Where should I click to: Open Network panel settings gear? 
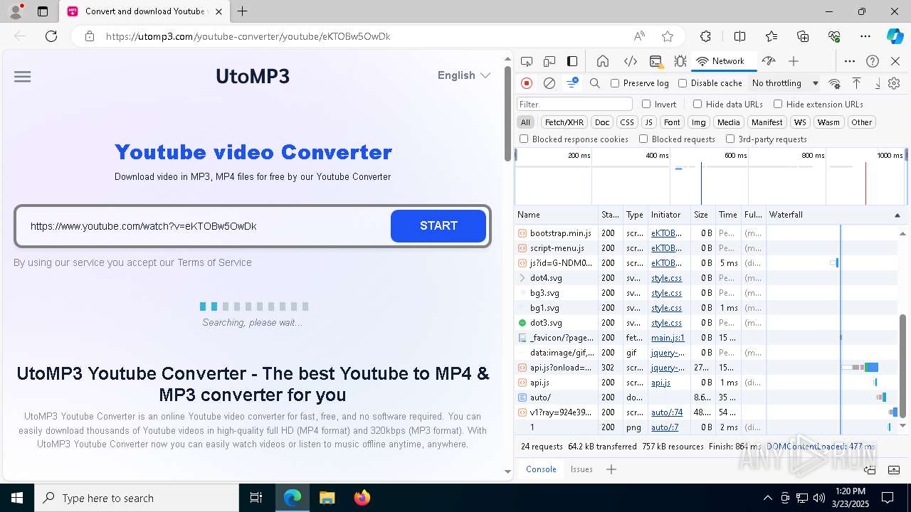pyautogui.click(x=894, y=83)
